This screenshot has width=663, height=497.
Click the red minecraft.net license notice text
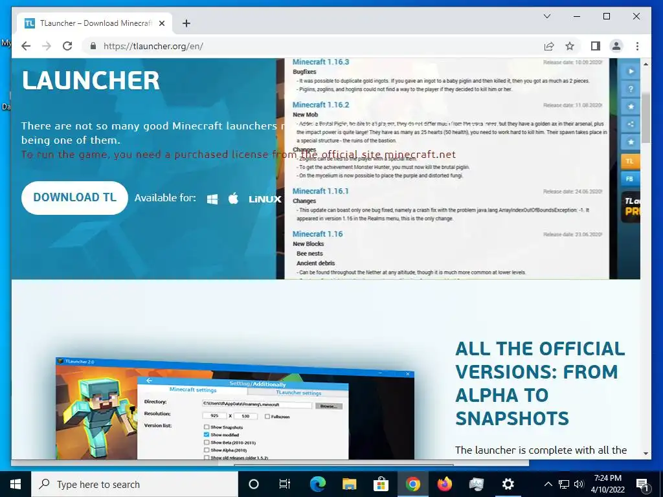[x=238, y=155]
